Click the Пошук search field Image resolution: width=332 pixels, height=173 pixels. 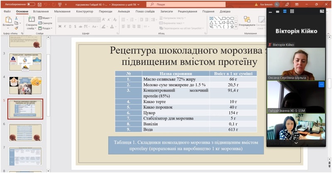coord(186,4)
